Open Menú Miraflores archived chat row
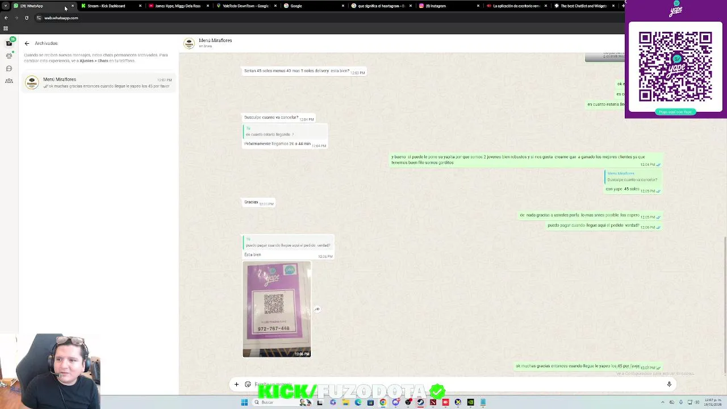 [x=99, y=82]
